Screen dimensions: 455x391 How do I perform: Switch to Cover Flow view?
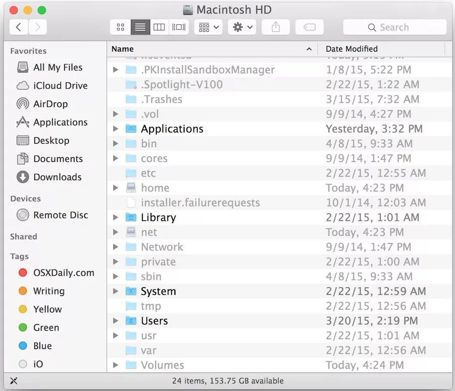point(179,27)
